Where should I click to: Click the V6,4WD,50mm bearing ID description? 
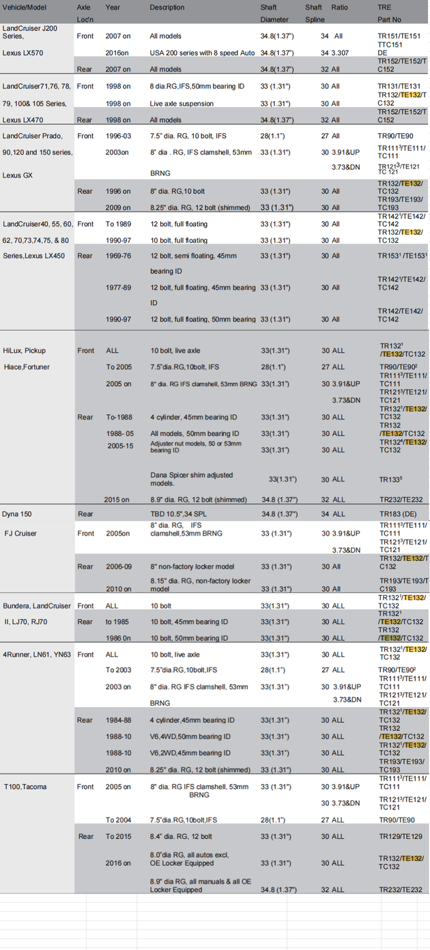coord(190,736)
